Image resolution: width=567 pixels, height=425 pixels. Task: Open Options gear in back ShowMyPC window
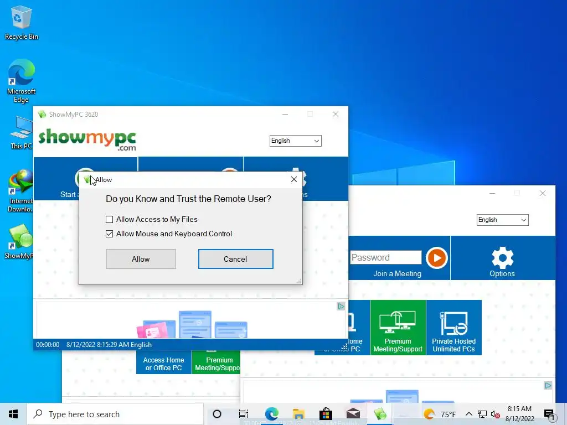pyautogui.click(x=502, y=258)
